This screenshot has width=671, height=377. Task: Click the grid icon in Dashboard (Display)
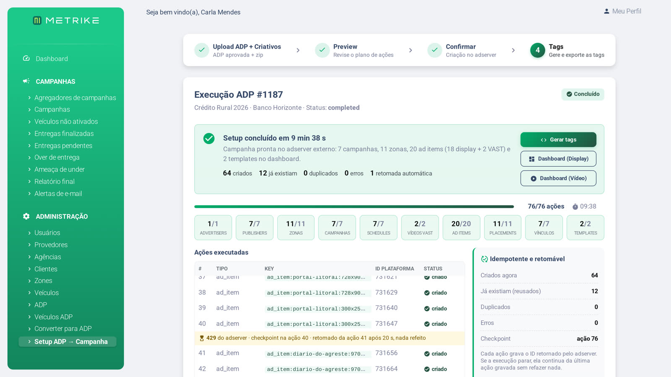tap(532, 159)
